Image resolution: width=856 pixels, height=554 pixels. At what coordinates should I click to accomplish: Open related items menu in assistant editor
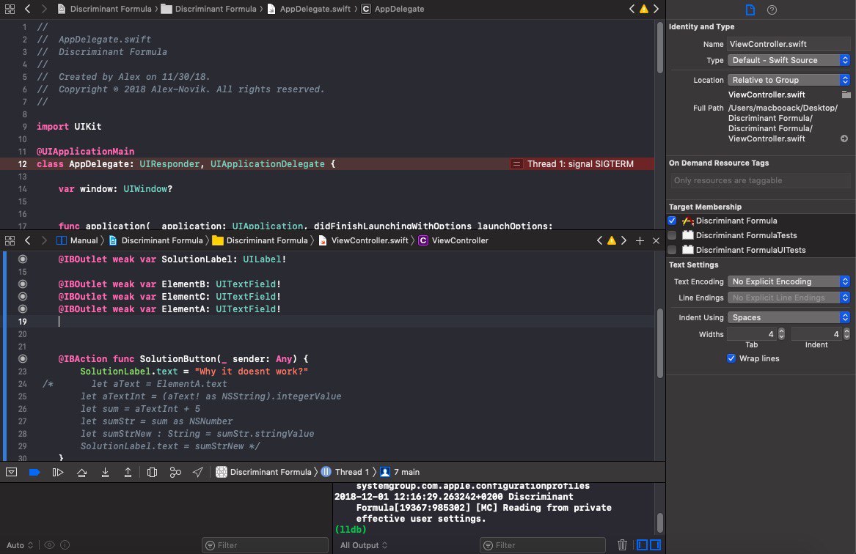click(x=10, y=240)
